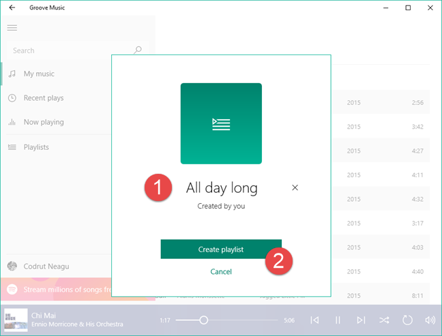Click the Playlists list icon
Screen dimensions: 442x336
point(12,147)
